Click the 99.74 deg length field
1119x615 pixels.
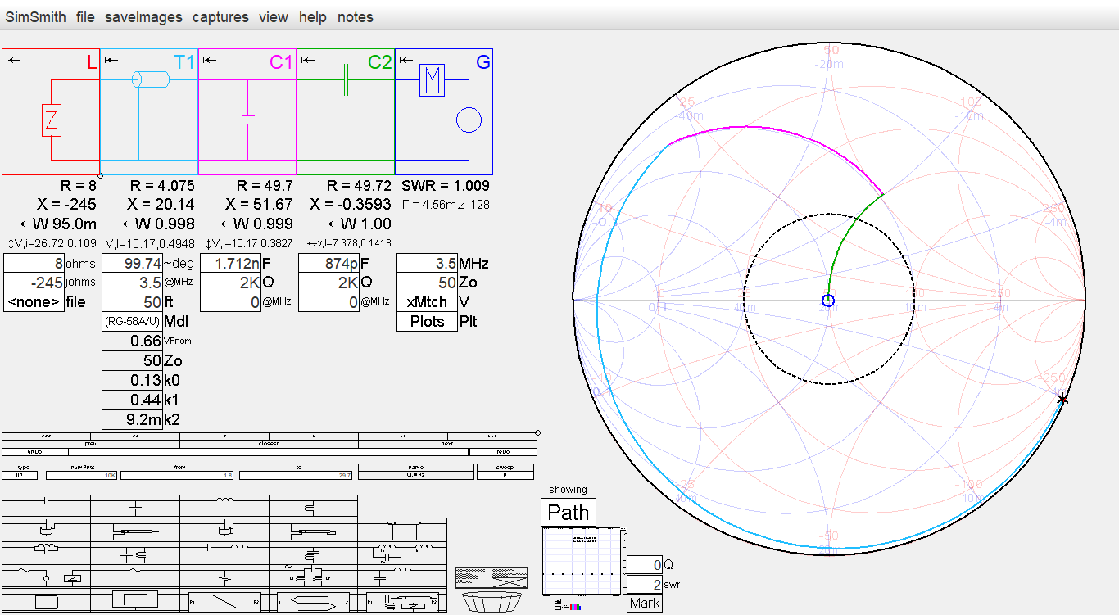pos(132,263)
